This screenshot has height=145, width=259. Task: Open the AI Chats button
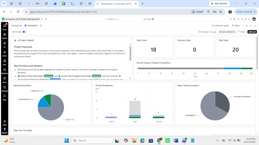point(148,19)
